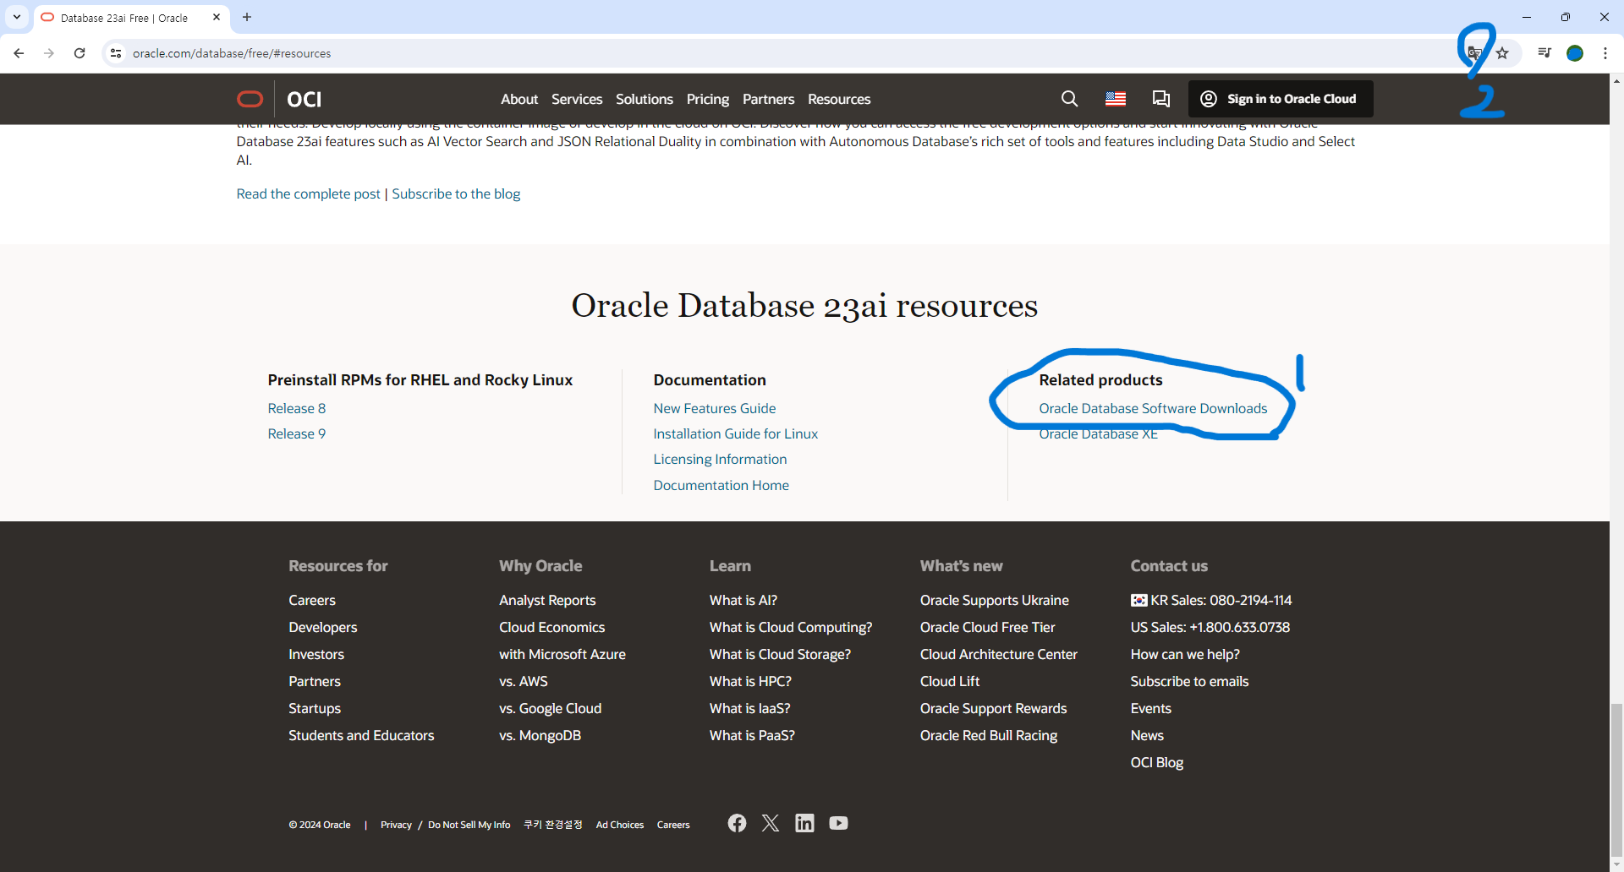Bookmark this page with star icon
Screen dimensions: 1624x872
1502,53
